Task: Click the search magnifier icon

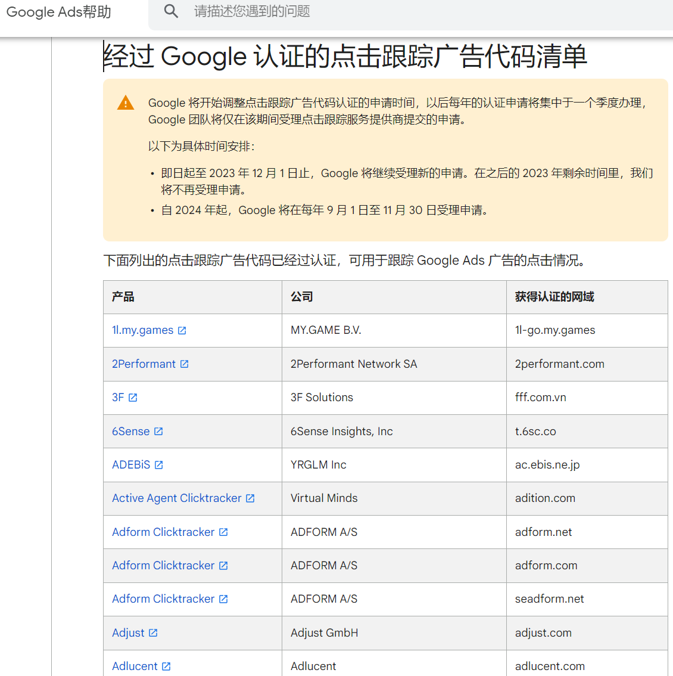Action: coord(171,11)
